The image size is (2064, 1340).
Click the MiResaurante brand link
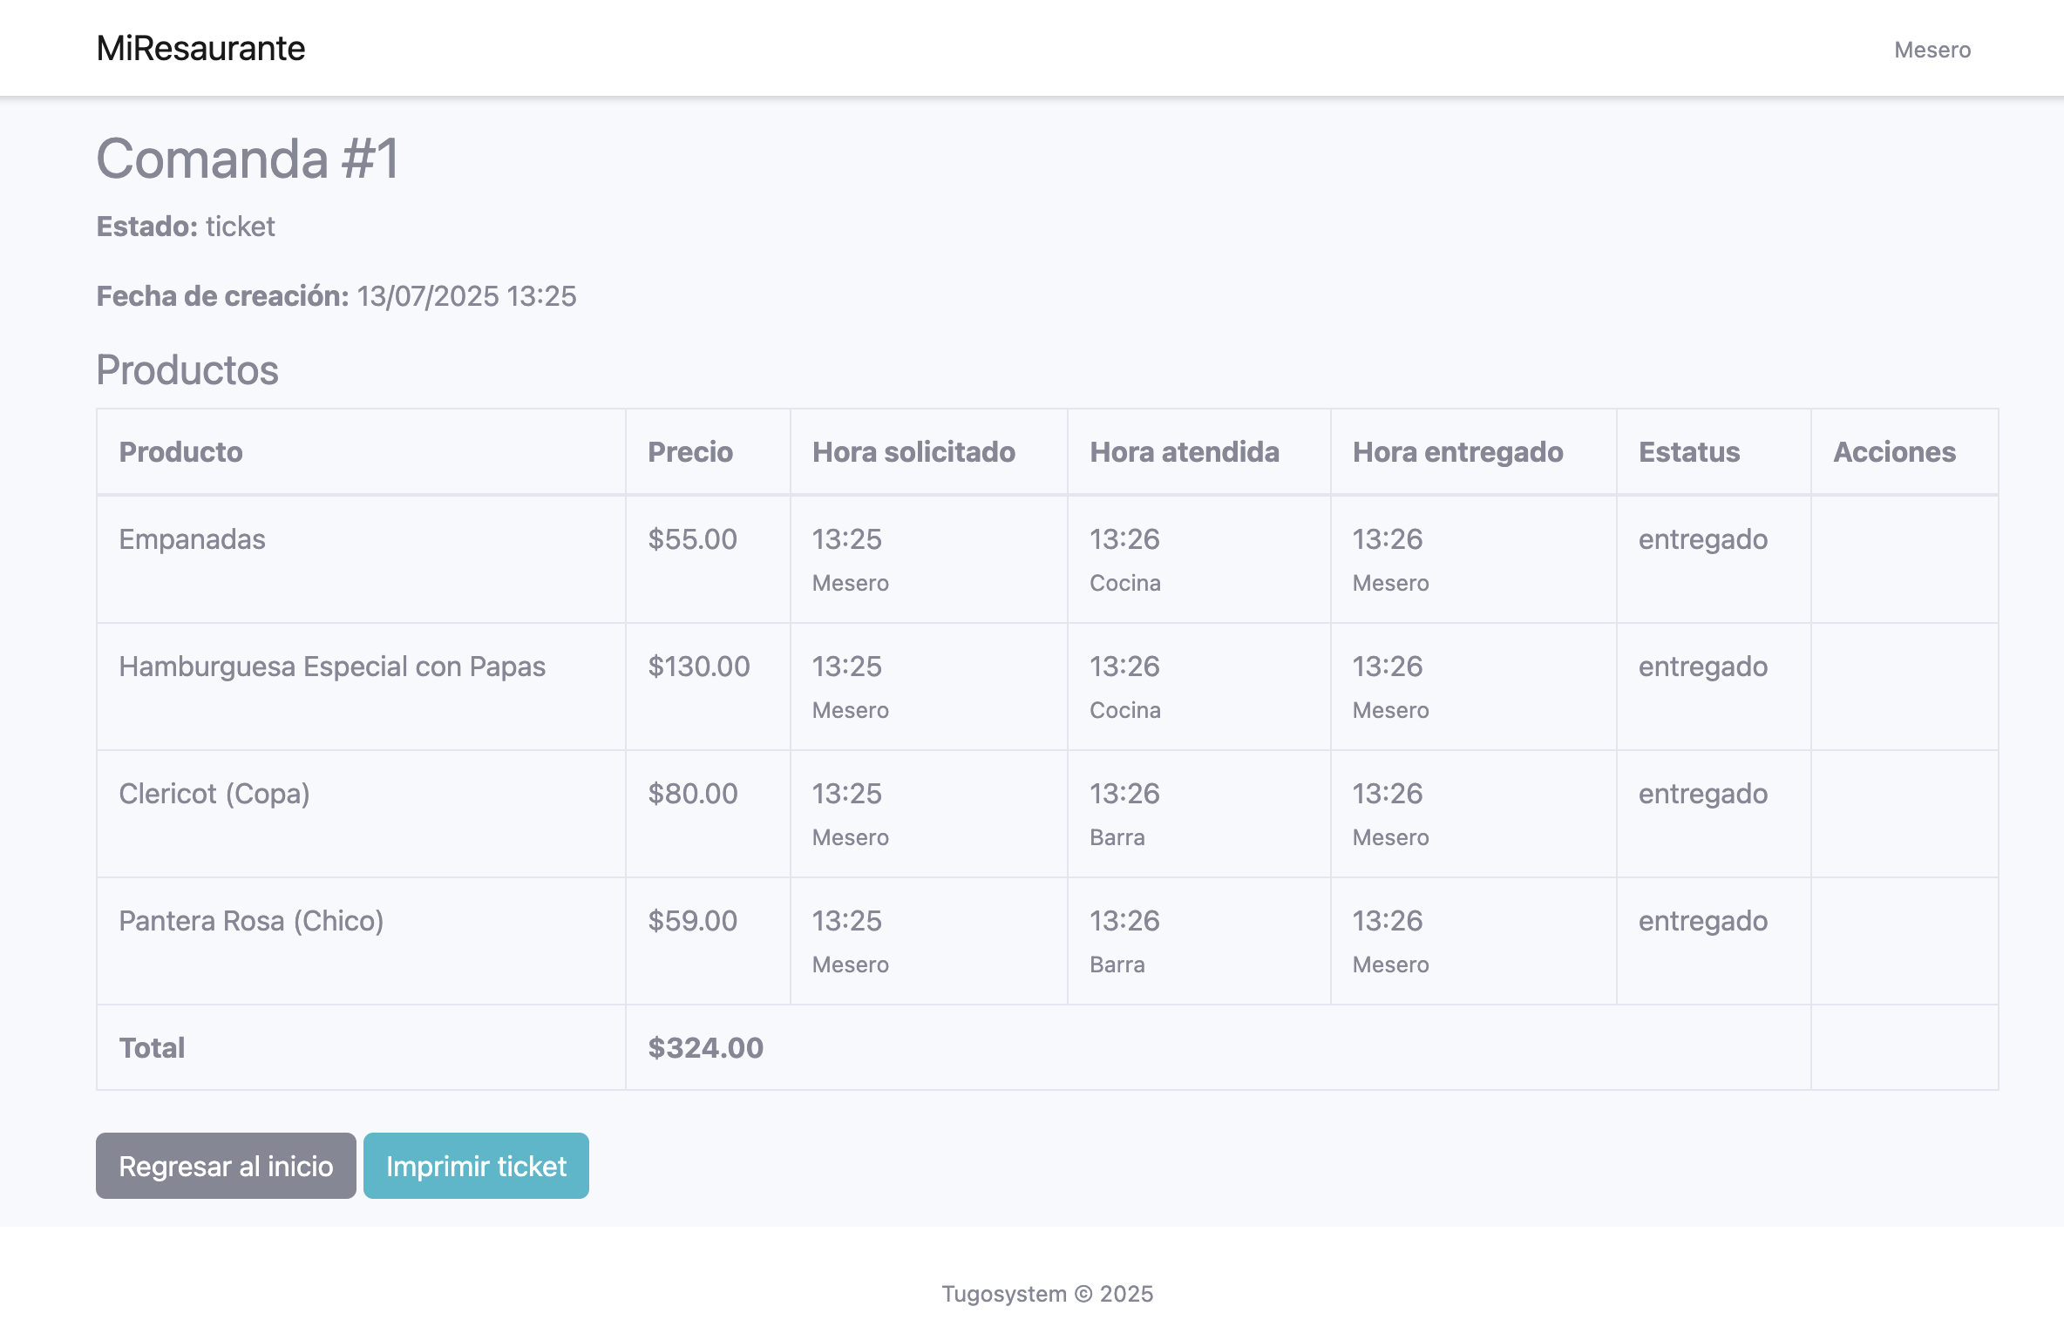(200, 48)
